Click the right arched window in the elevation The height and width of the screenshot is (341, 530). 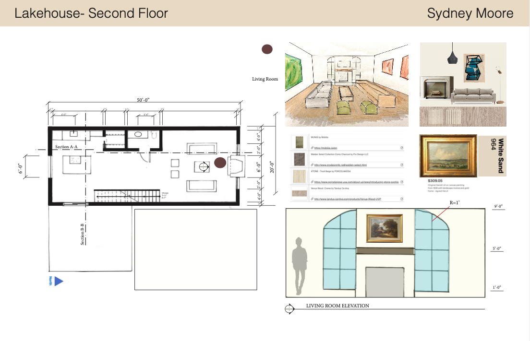click(432, 250)
